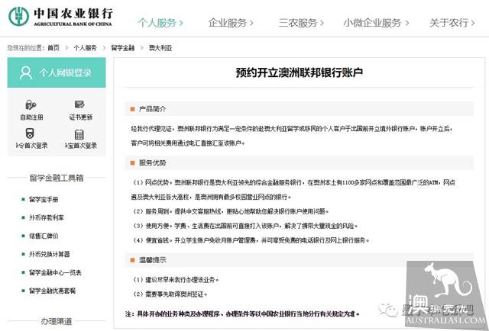Open 留学金融中心一览表 in the toolbox list
Image resolution: width=489 pixels, height=331 pixels.
(x=55, y=272)
